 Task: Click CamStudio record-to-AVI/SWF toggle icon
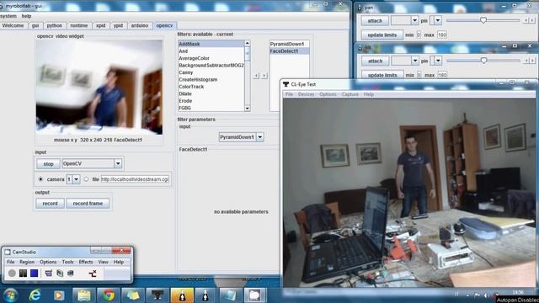(60, 273)
